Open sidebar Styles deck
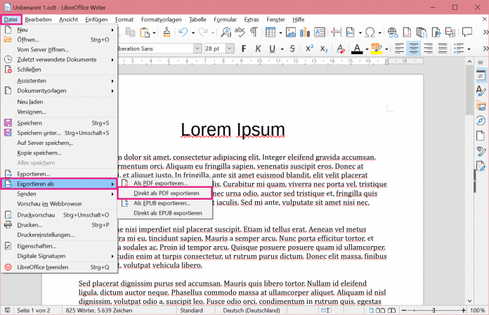489x315 pixels. click(481, 91)
